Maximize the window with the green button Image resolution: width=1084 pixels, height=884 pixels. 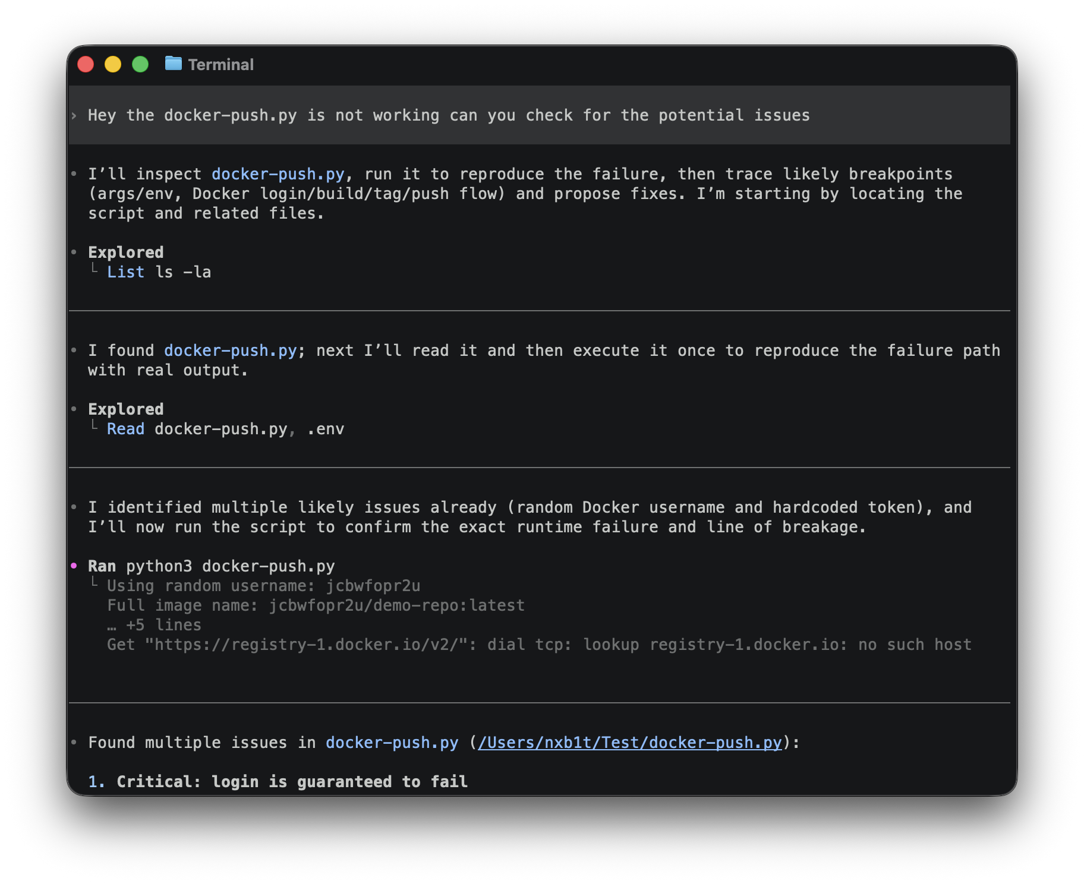coord(140,64)
